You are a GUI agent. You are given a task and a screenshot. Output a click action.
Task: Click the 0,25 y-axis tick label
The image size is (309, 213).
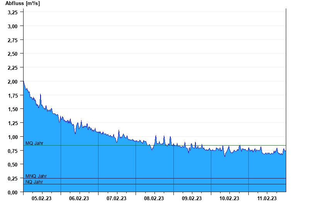click(13, 179)
